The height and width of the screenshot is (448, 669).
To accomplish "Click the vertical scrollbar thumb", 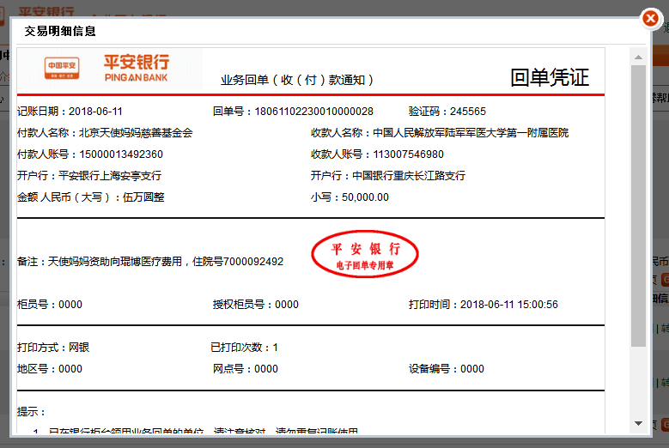I will point(638,206).
